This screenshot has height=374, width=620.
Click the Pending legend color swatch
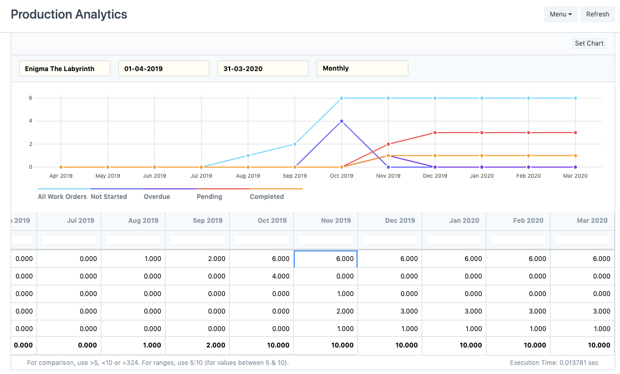(223, 189)
